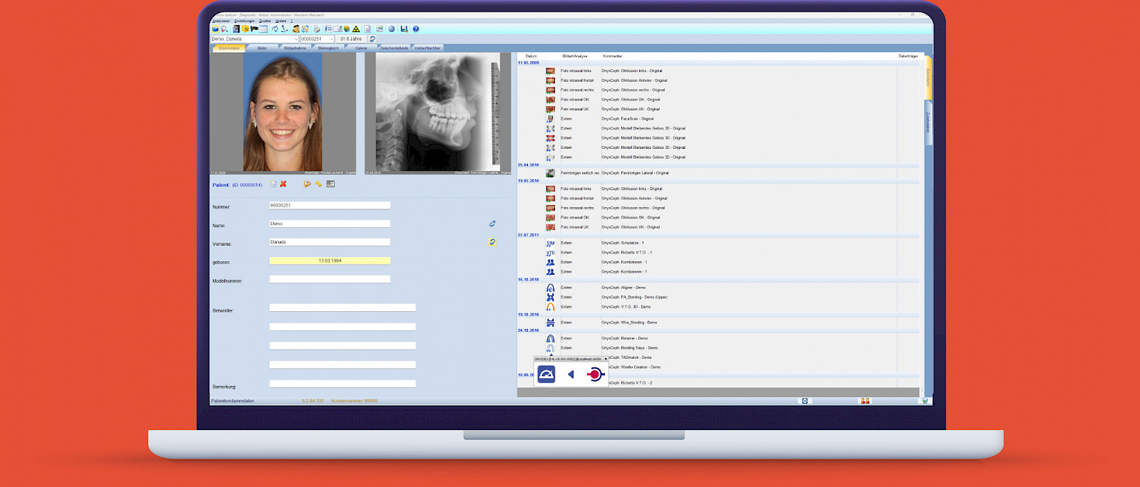Click the printer icon in toolbar
The height and width of the screenshot is (487, 1140).
click(316, 29)
